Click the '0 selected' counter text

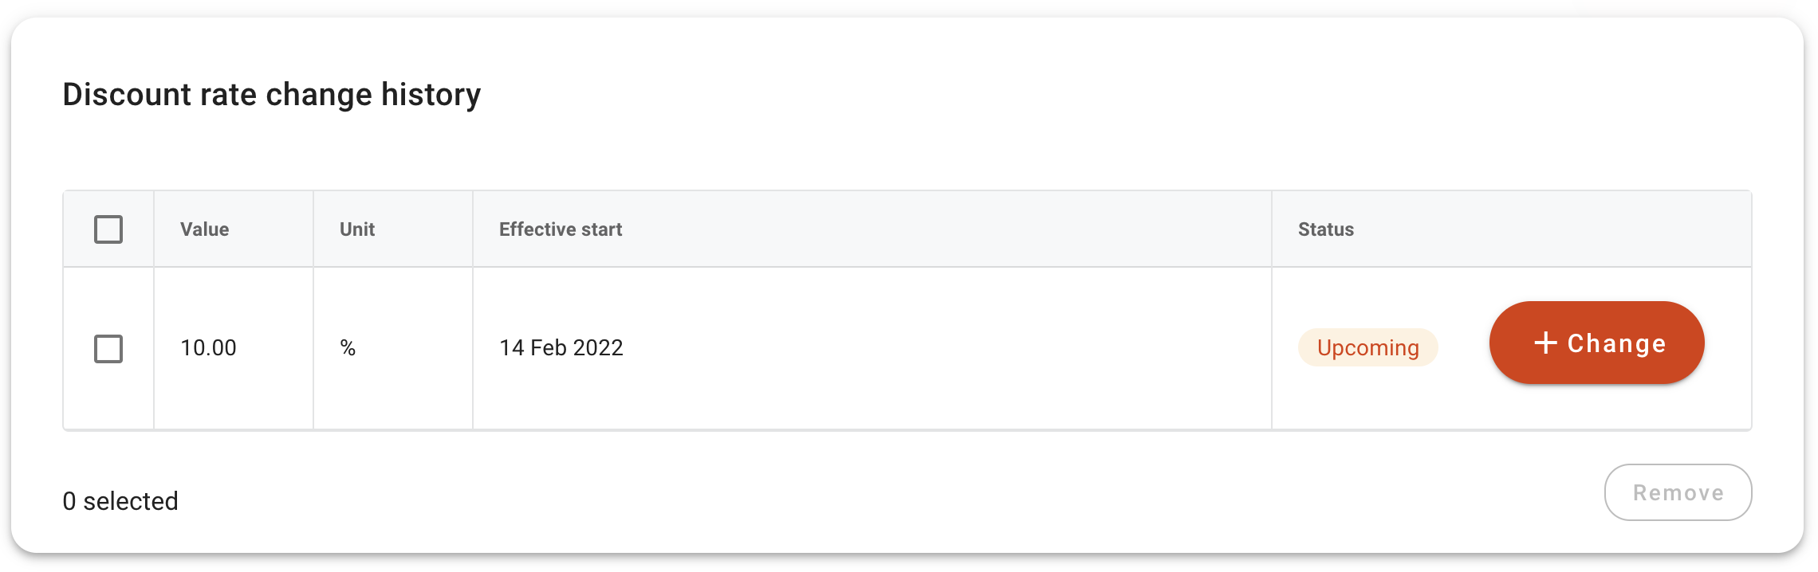coord(120,501)
